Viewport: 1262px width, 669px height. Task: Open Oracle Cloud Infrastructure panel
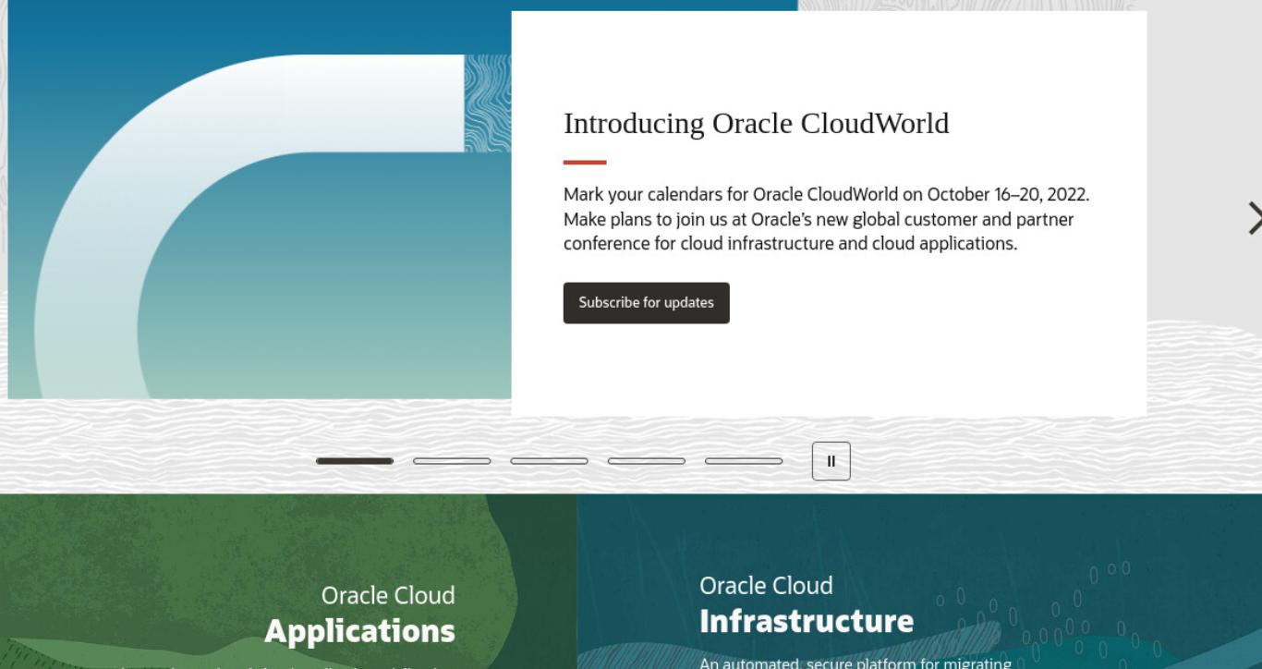pyautogui.click(x=919, y=581)
